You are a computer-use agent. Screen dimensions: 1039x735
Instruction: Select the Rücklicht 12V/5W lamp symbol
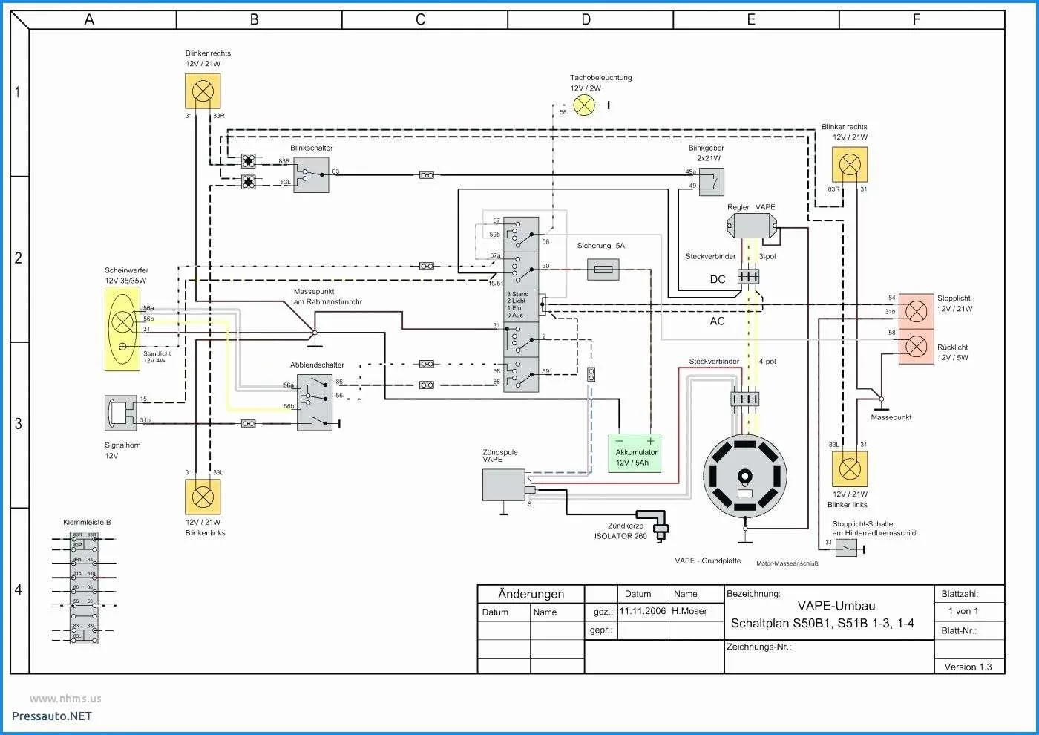(x=917, y=346)
